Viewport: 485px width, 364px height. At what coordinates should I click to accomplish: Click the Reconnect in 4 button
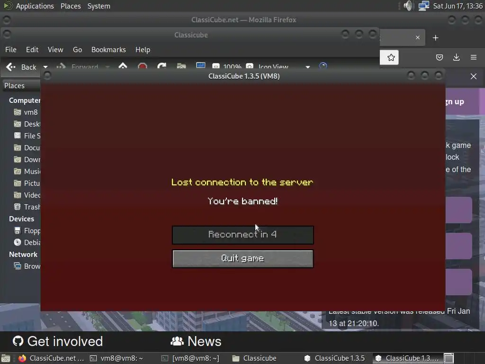coord(243,235)
